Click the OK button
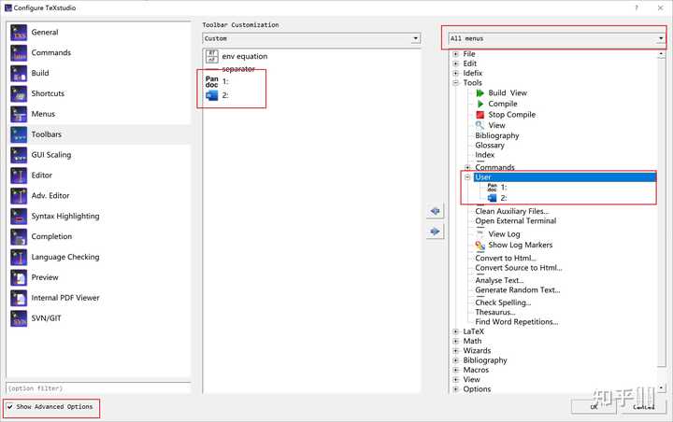The height and width of the screenshot is (422, 673). point(594,406)
